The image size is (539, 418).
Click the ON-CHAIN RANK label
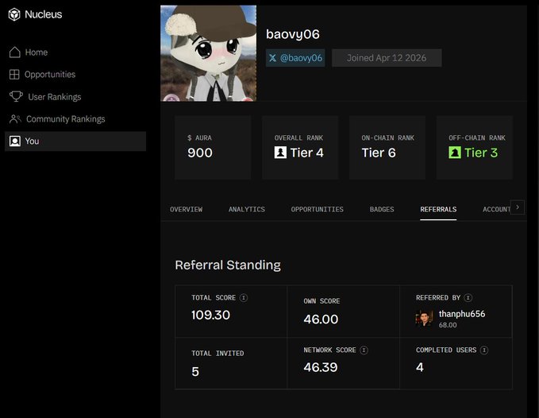[x=387, y=138]
